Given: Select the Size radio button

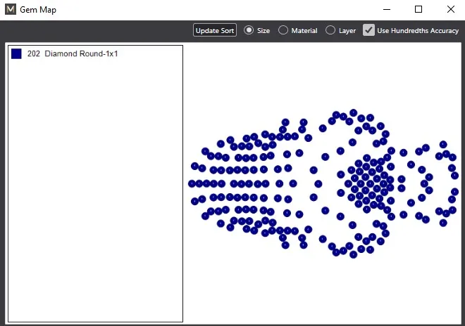Looking at the screenshot, I should (249, 31).
